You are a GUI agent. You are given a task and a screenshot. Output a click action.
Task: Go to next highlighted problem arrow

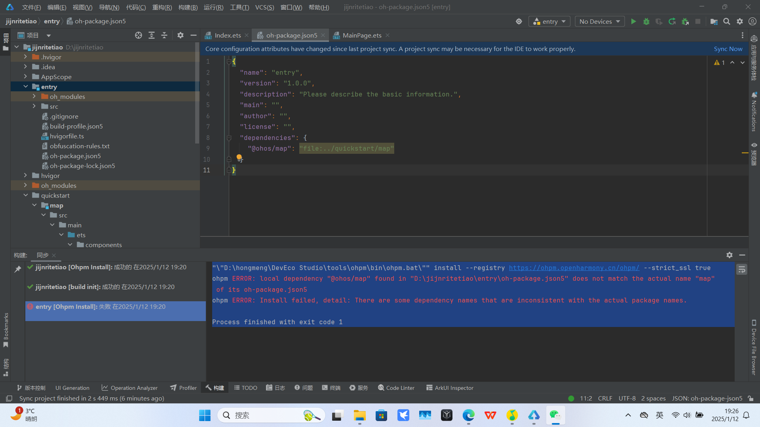[743, 62]
